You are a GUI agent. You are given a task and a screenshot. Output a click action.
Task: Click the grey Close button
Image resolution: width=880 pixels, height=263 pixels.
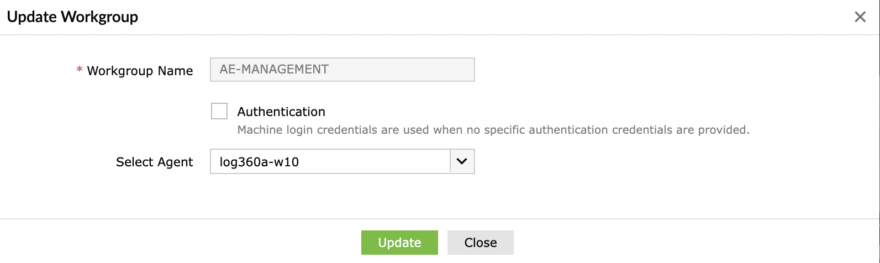480,243
